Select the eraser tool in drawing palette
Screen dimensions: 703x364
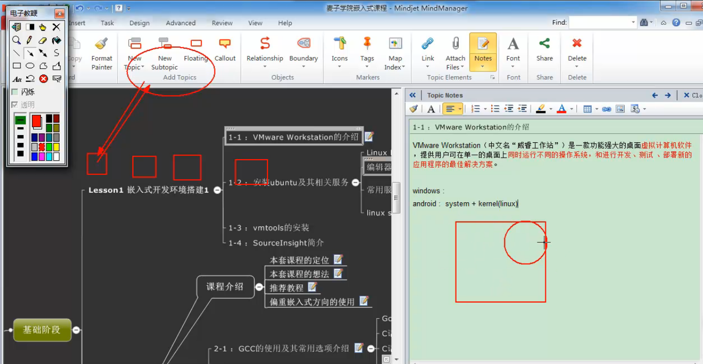[43, 40]
